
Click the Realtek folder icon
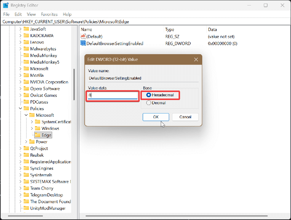(x=26, y=155)
